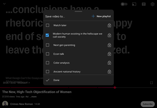Image resolution: width=157 pixels, height=108 pixels.
Task: Subscribe to Crimes New Roman
Action: click(x=148, y=104)
